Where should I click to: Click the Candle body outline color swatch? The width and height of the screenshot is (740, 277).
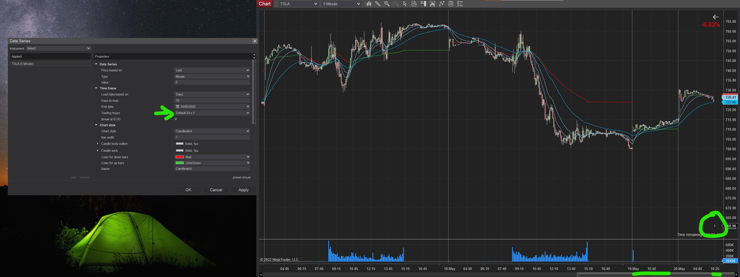[x=180, y=143]
